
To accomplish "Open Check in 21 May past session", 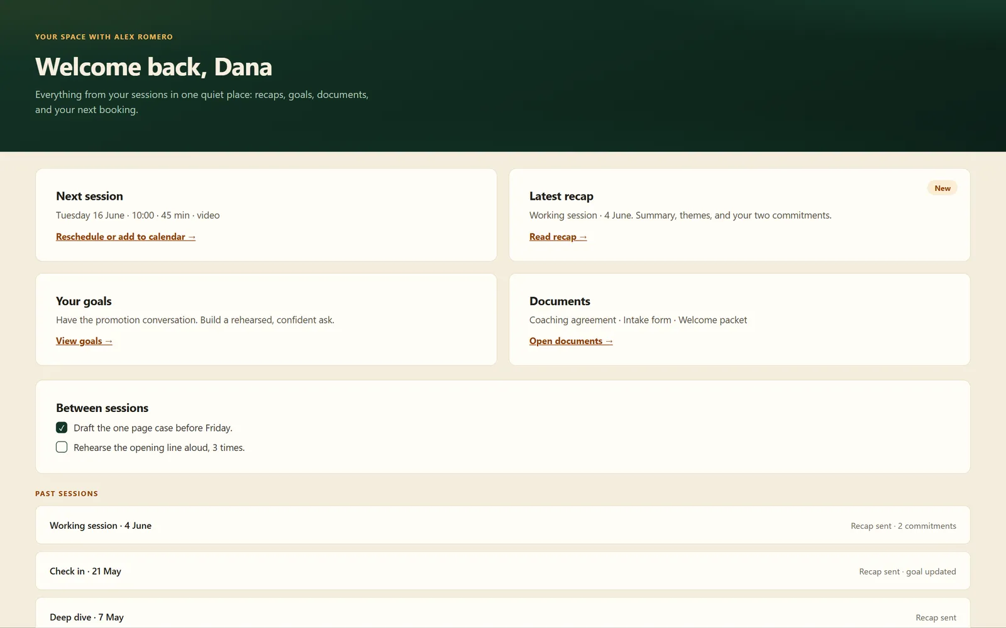I will (503, 571).
